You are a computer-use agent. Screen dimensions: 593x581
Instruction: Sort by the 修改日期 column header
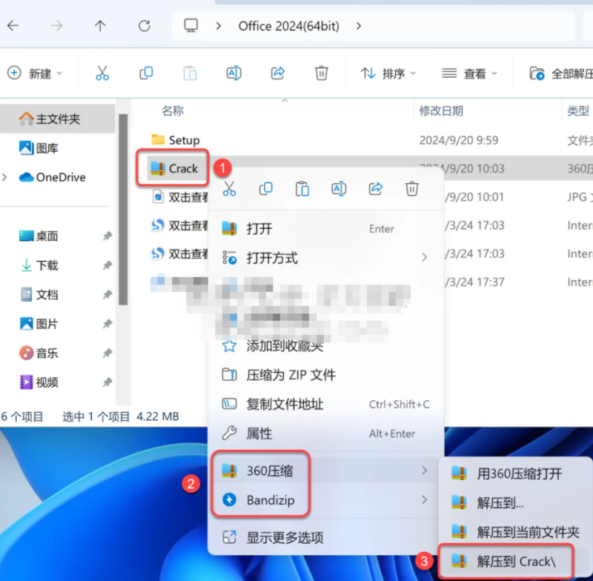click(x=441, y=110)
